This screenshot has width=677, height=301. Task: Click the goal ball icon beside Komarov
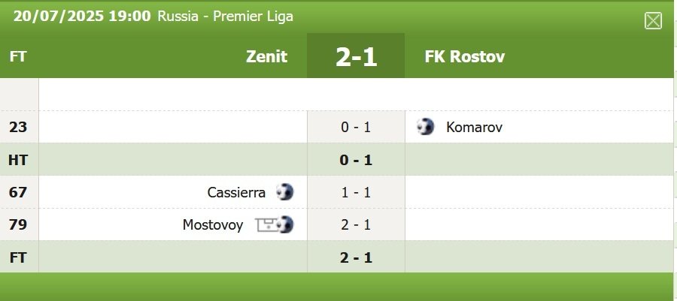pos(426,127)
